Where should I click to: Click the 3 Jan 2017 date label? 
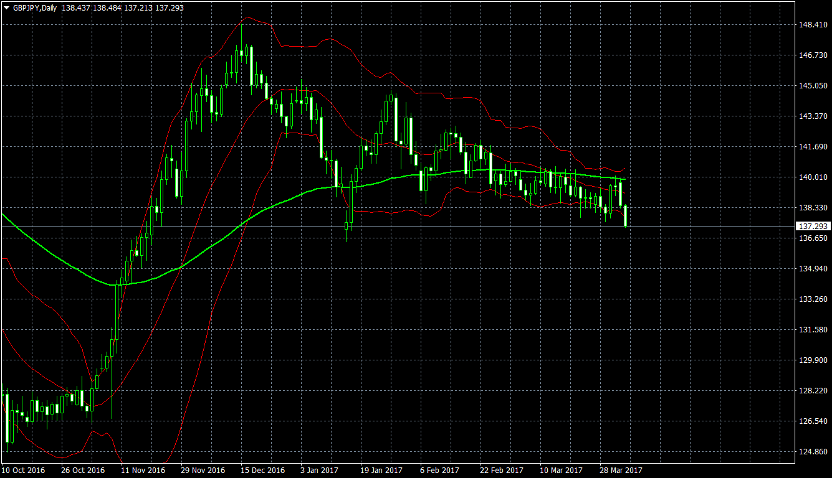click(320, 471)
